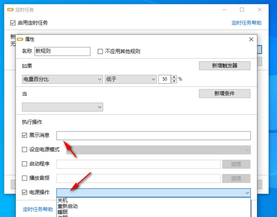Click the 展示消息 text field
277x217 pixels.
[154, 136]
